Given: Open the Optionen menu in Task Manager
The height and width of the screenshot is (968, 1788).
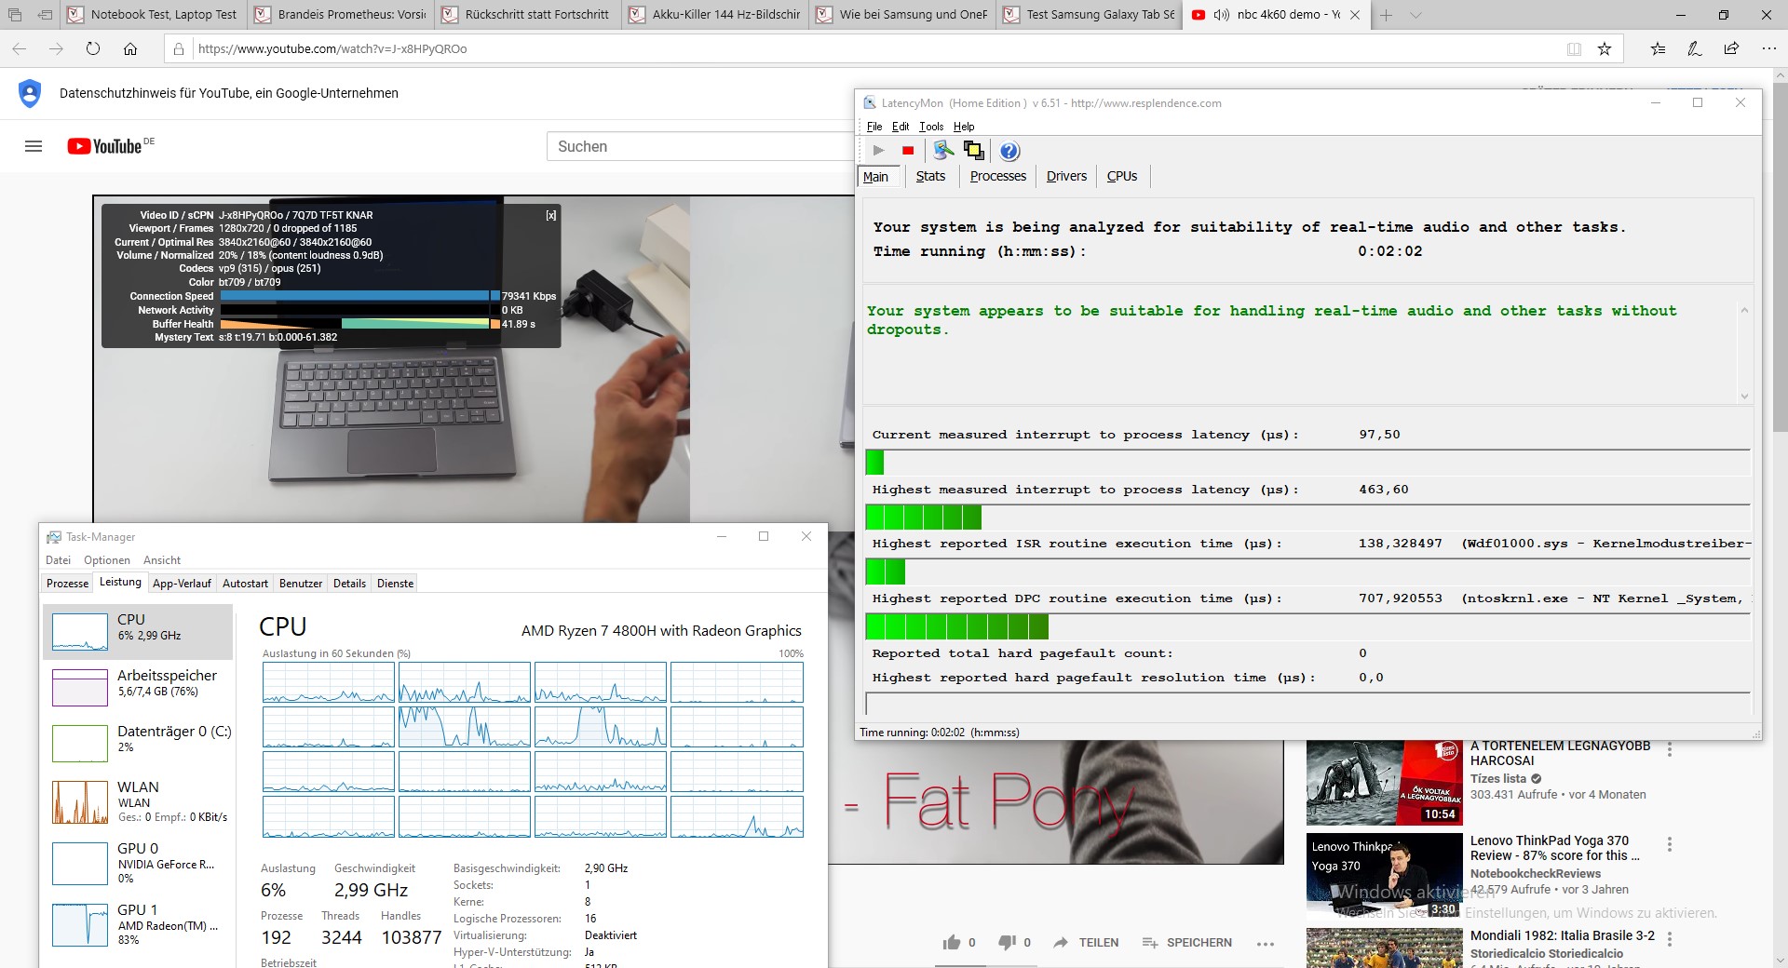Looking at the screenshot, I should 107,560.
